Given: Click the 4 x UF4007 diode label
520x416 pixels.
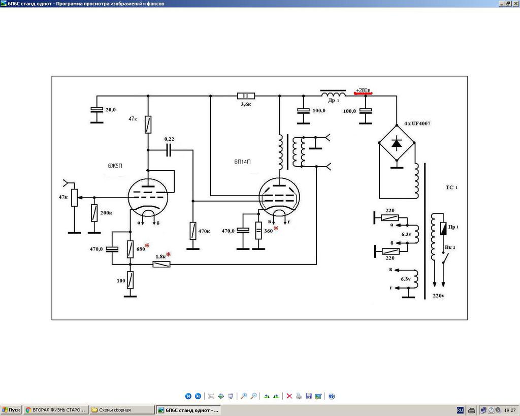Looking at the screenshot, I should pos(417,123).
